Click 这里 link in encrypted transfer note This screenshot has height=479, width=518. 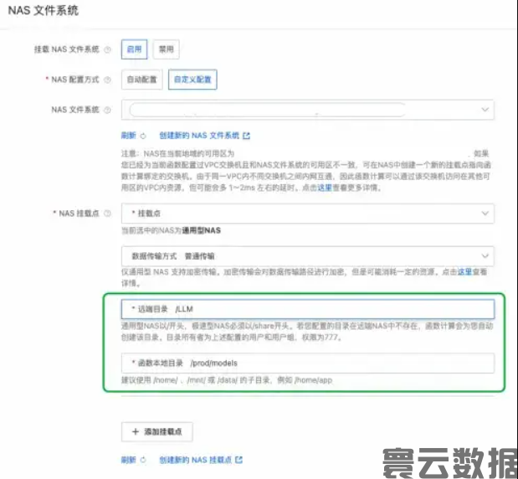(464, 271)
